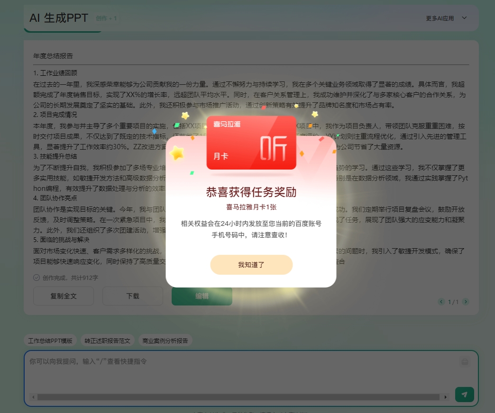Click the green 编辑 button

pyautogui.click(x=202, y=296)
